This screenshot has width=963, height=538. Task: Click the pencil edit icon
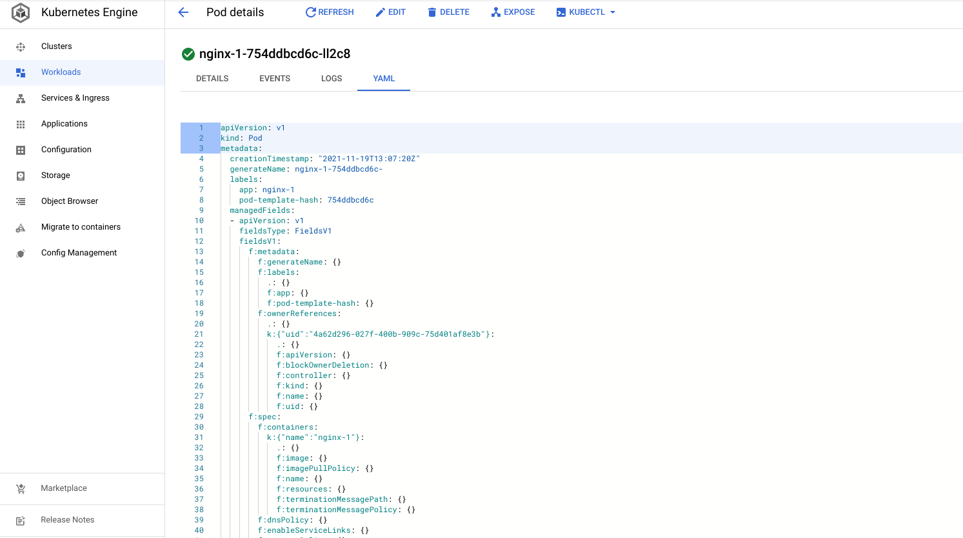point(381,12)
